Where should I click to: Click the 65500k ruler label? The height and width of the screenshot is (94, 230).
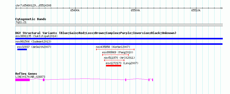click(135, 10)
